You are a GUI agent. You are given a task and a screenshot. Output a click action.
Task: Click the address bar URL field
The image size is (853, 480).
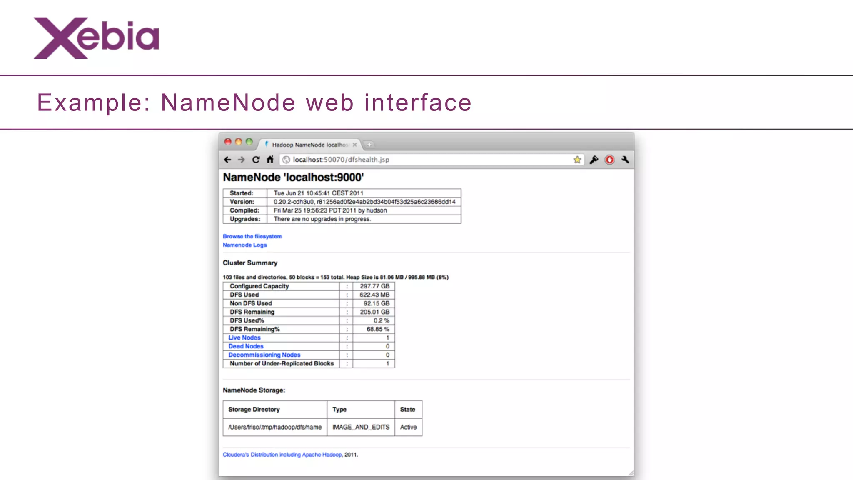(x=431, y=160)
